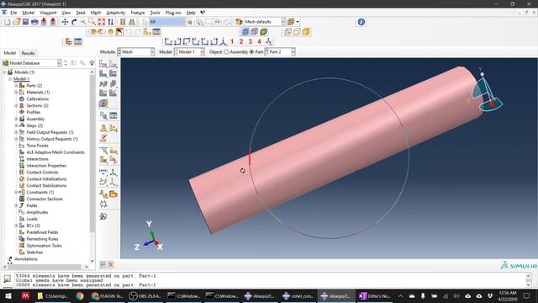Click the Print icon in the toolbar
Viewport: 538px width, 303px height.
pos(34,22)
